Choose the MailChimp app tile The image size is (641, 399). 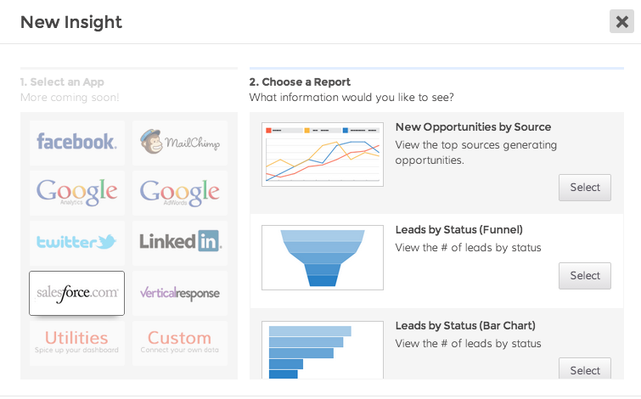tap(179, 142)
